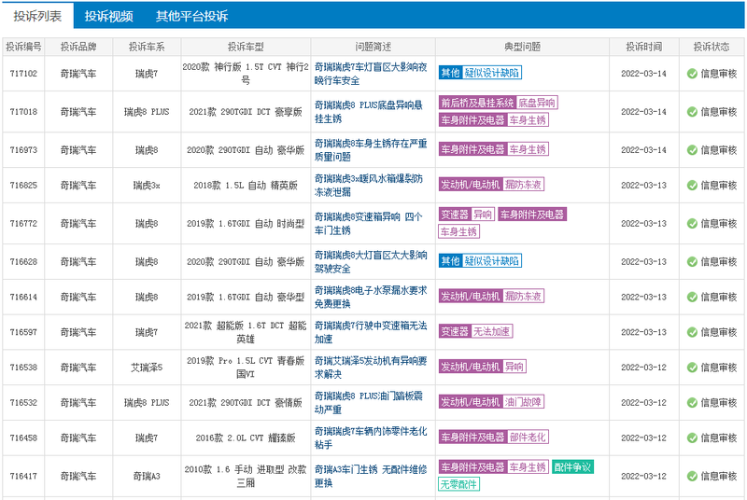Click status check icon in row 716538
This screenshot has height=500, width=747.
(692, 368)
